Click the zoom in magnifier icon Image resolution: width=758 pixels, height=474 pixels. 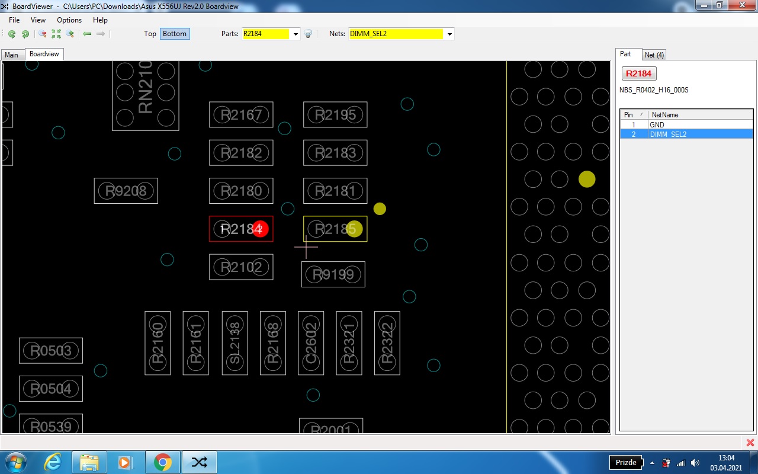(x=70, y=34)
